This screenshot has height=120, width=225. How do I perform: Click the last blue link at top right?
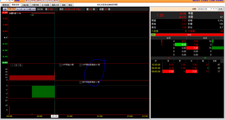click(219, 1)
